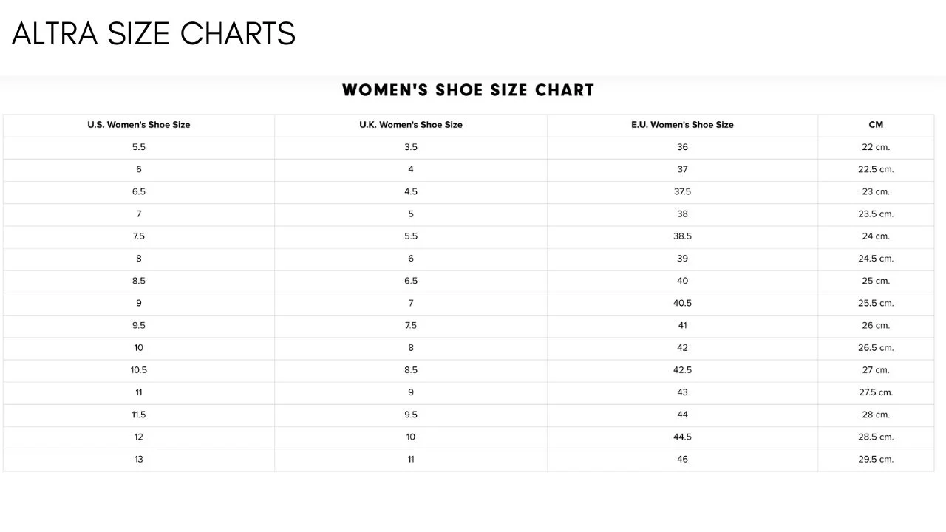Select the 23.5 cm. measurement cell

tap(876, 214)
